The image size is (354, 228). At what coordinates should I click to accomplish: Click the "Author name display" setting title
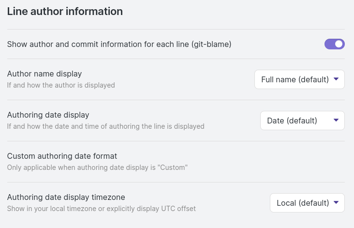tap(44, 74)
